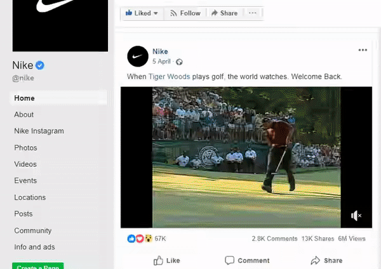The width and height of the screenshot is (381, 269).
Task: Open the page's more options ellipsis menu
Action: (253, 13)
